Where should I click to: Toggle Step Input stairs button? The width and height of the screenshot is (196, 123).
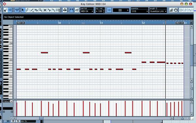point(171,10)
